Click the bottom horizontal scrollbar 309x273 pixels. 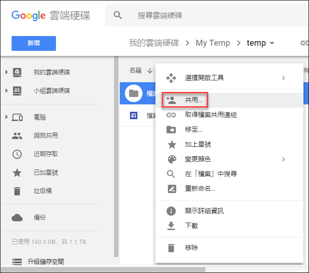click(x=103, y=269)
